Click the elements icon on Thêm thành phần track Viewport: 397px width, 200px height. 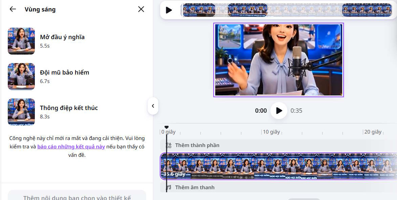(x=169, y=145)
